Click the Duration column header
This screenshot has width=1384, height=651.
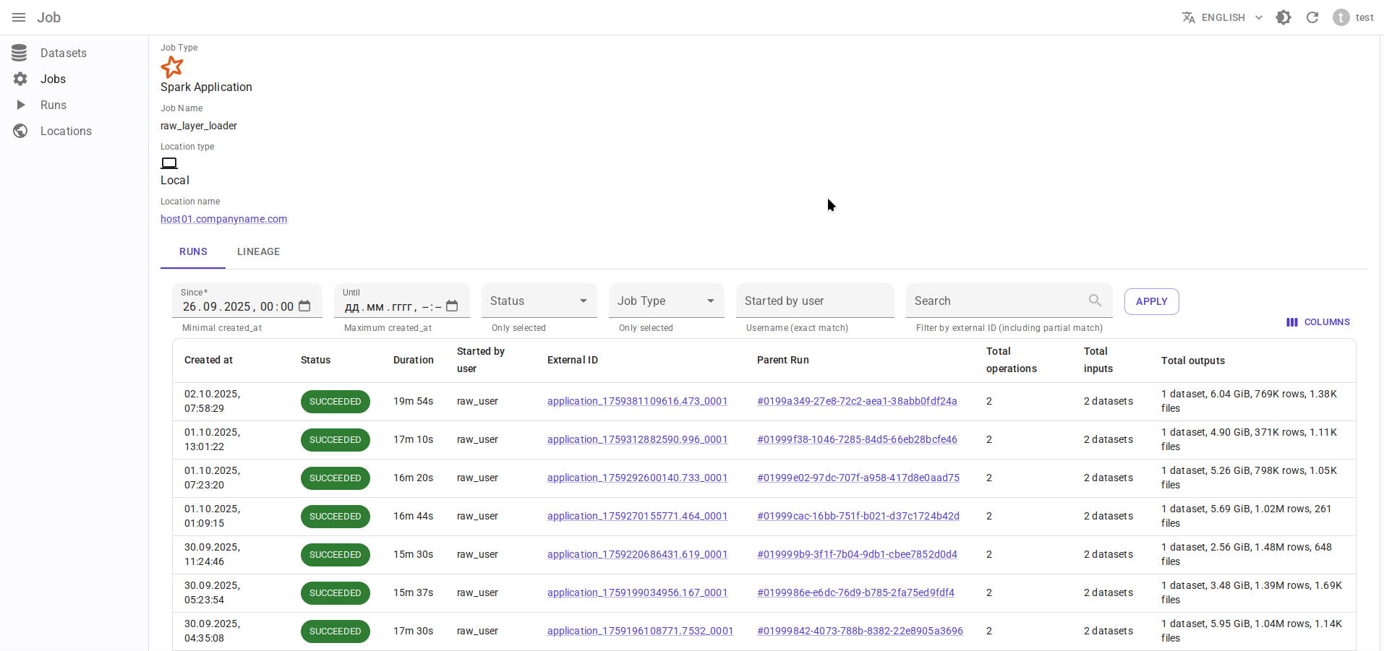tap(414, 360)
